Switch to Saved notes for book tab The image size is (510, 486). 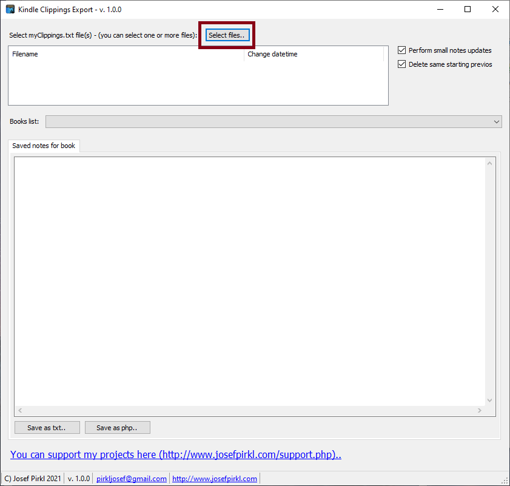[44, 146]
